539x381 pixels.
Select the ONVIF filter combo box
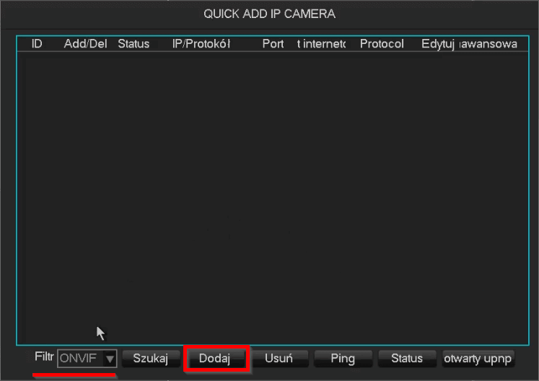87,359
